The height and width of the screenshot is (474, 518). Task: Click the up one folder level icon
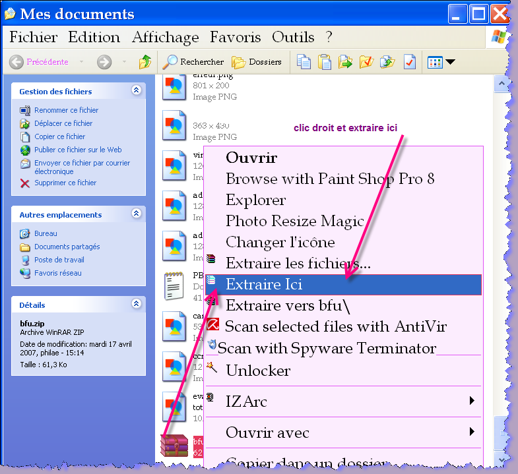(145, 62)
